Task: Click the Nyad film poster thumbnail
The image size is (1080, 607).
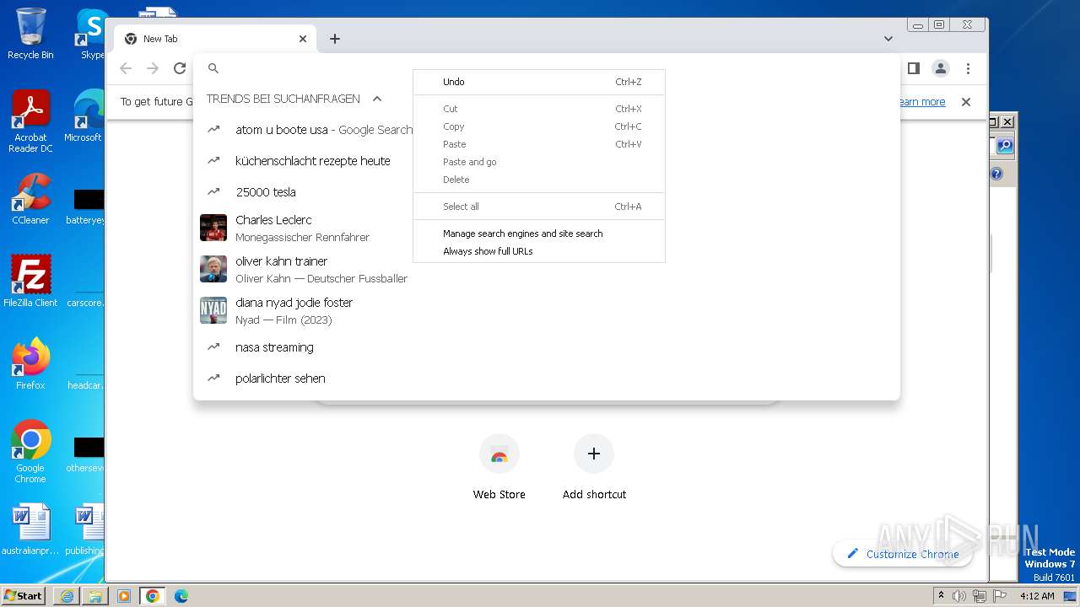Action: pos(213,310)
